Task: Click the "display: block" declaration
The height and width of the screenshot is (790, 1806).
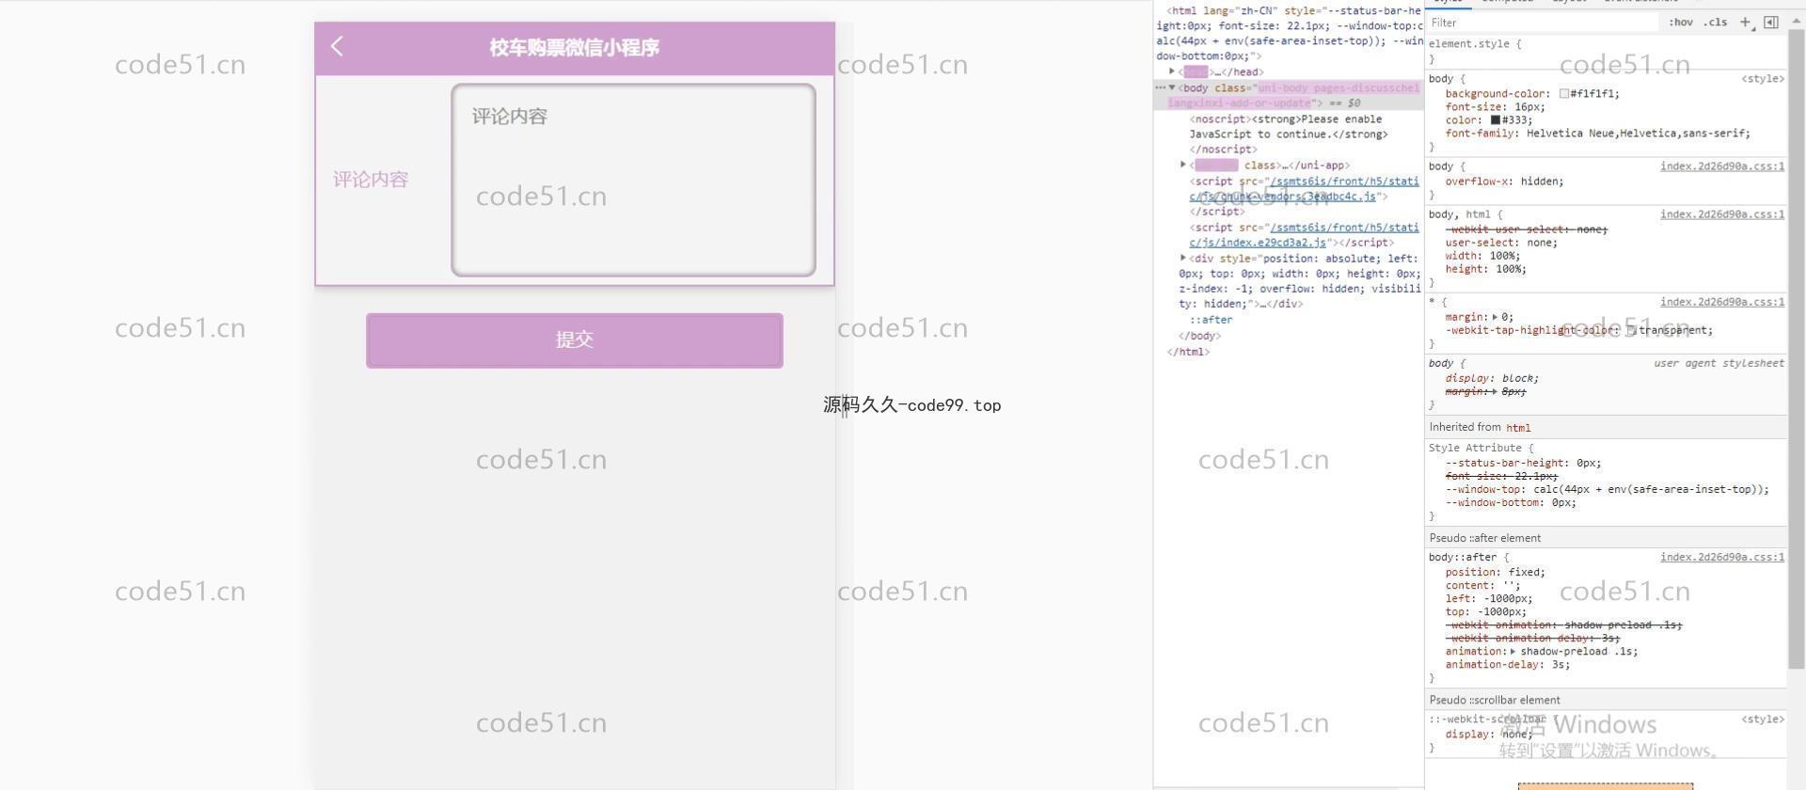Action: (x=1492, y=378)
